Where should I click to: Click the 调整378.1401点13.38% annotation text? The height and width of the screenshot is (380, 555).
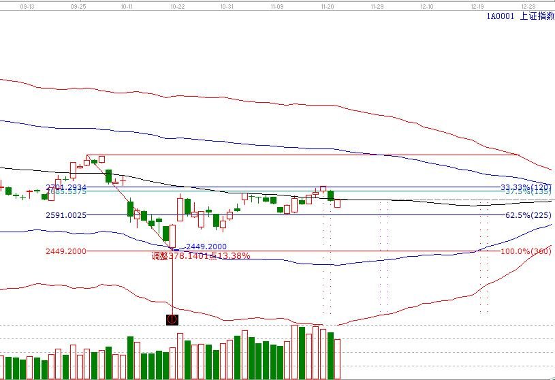point(201,256)
